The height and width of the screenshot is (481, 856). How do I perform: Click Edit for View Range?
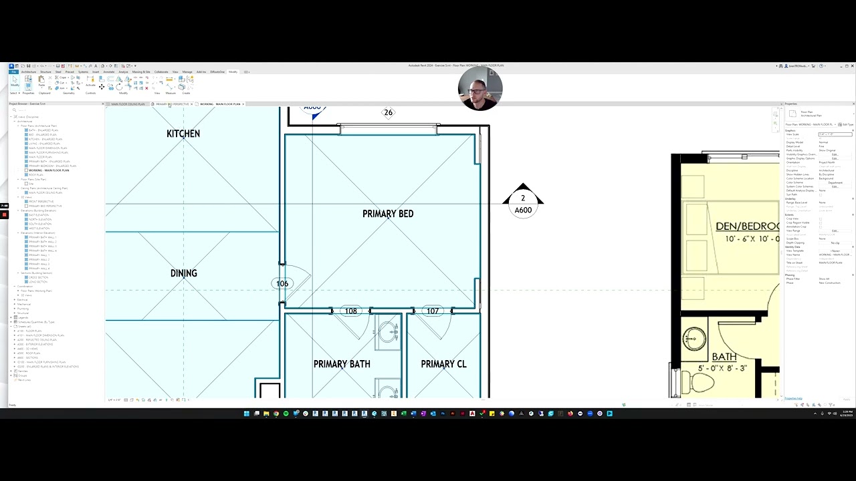click(x=835, y=230)
